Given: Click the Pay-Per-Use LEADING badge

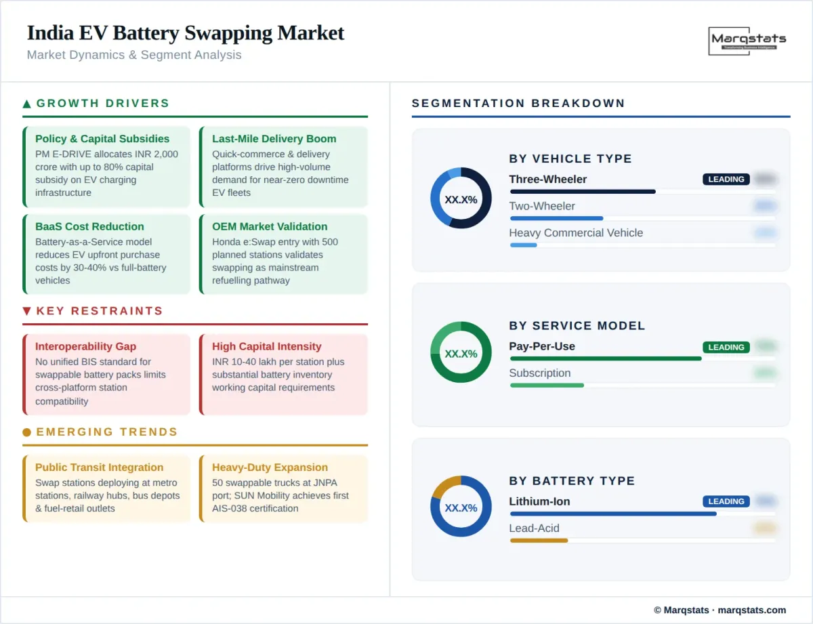Looking at the screenshot, I should click(726, 347).
